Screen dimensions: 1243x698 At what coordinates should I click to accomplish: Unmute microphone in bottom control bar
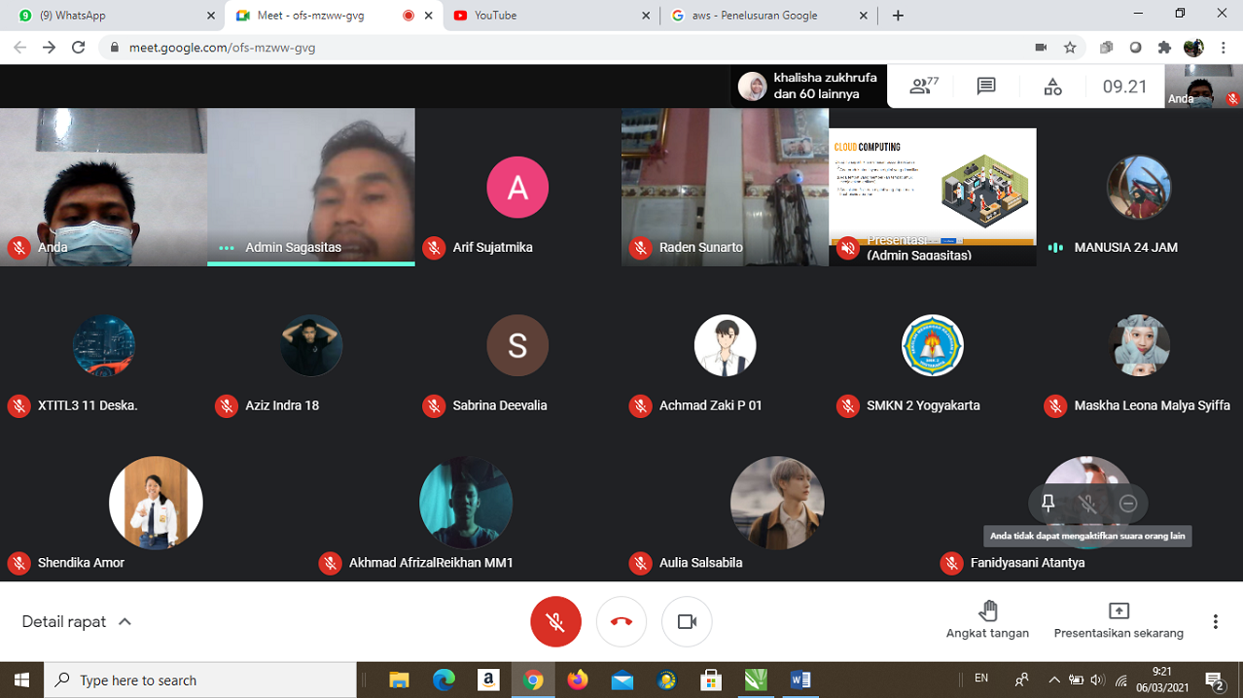coord(555,621)
